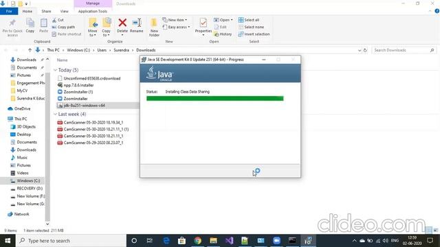
Task: Click Edit in the Open group
Action: [221, 27]
